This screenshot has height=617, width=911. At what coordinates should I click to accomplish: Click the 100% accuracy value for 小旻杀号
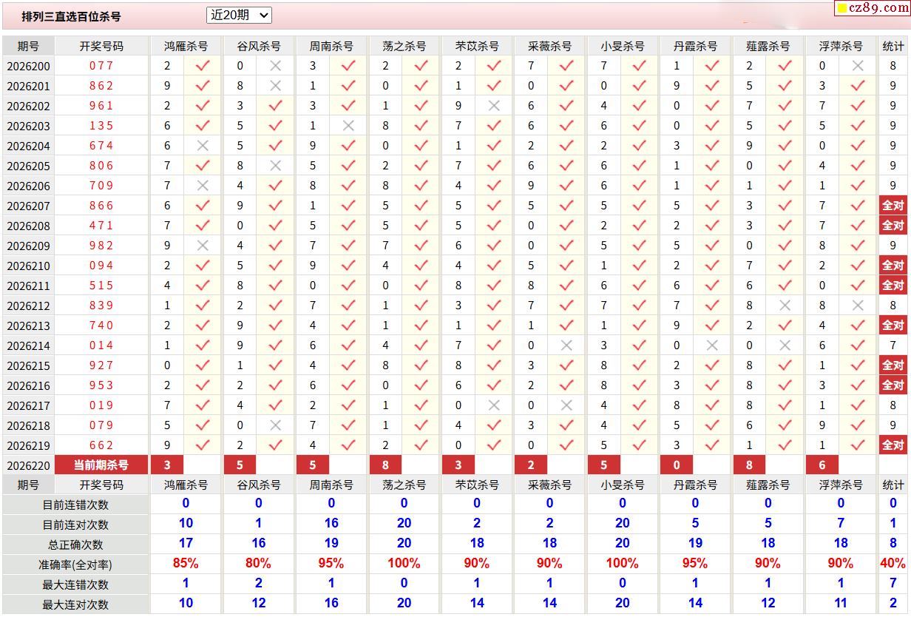point(623,564)
